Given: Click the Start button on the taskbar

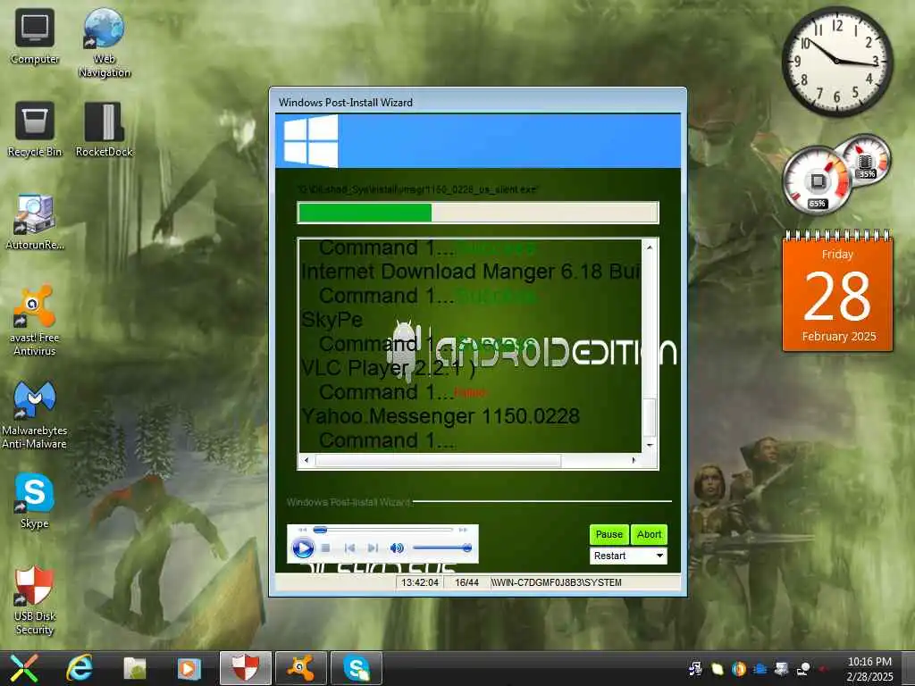Looking at the screenshot, I should tap(22, 668).
